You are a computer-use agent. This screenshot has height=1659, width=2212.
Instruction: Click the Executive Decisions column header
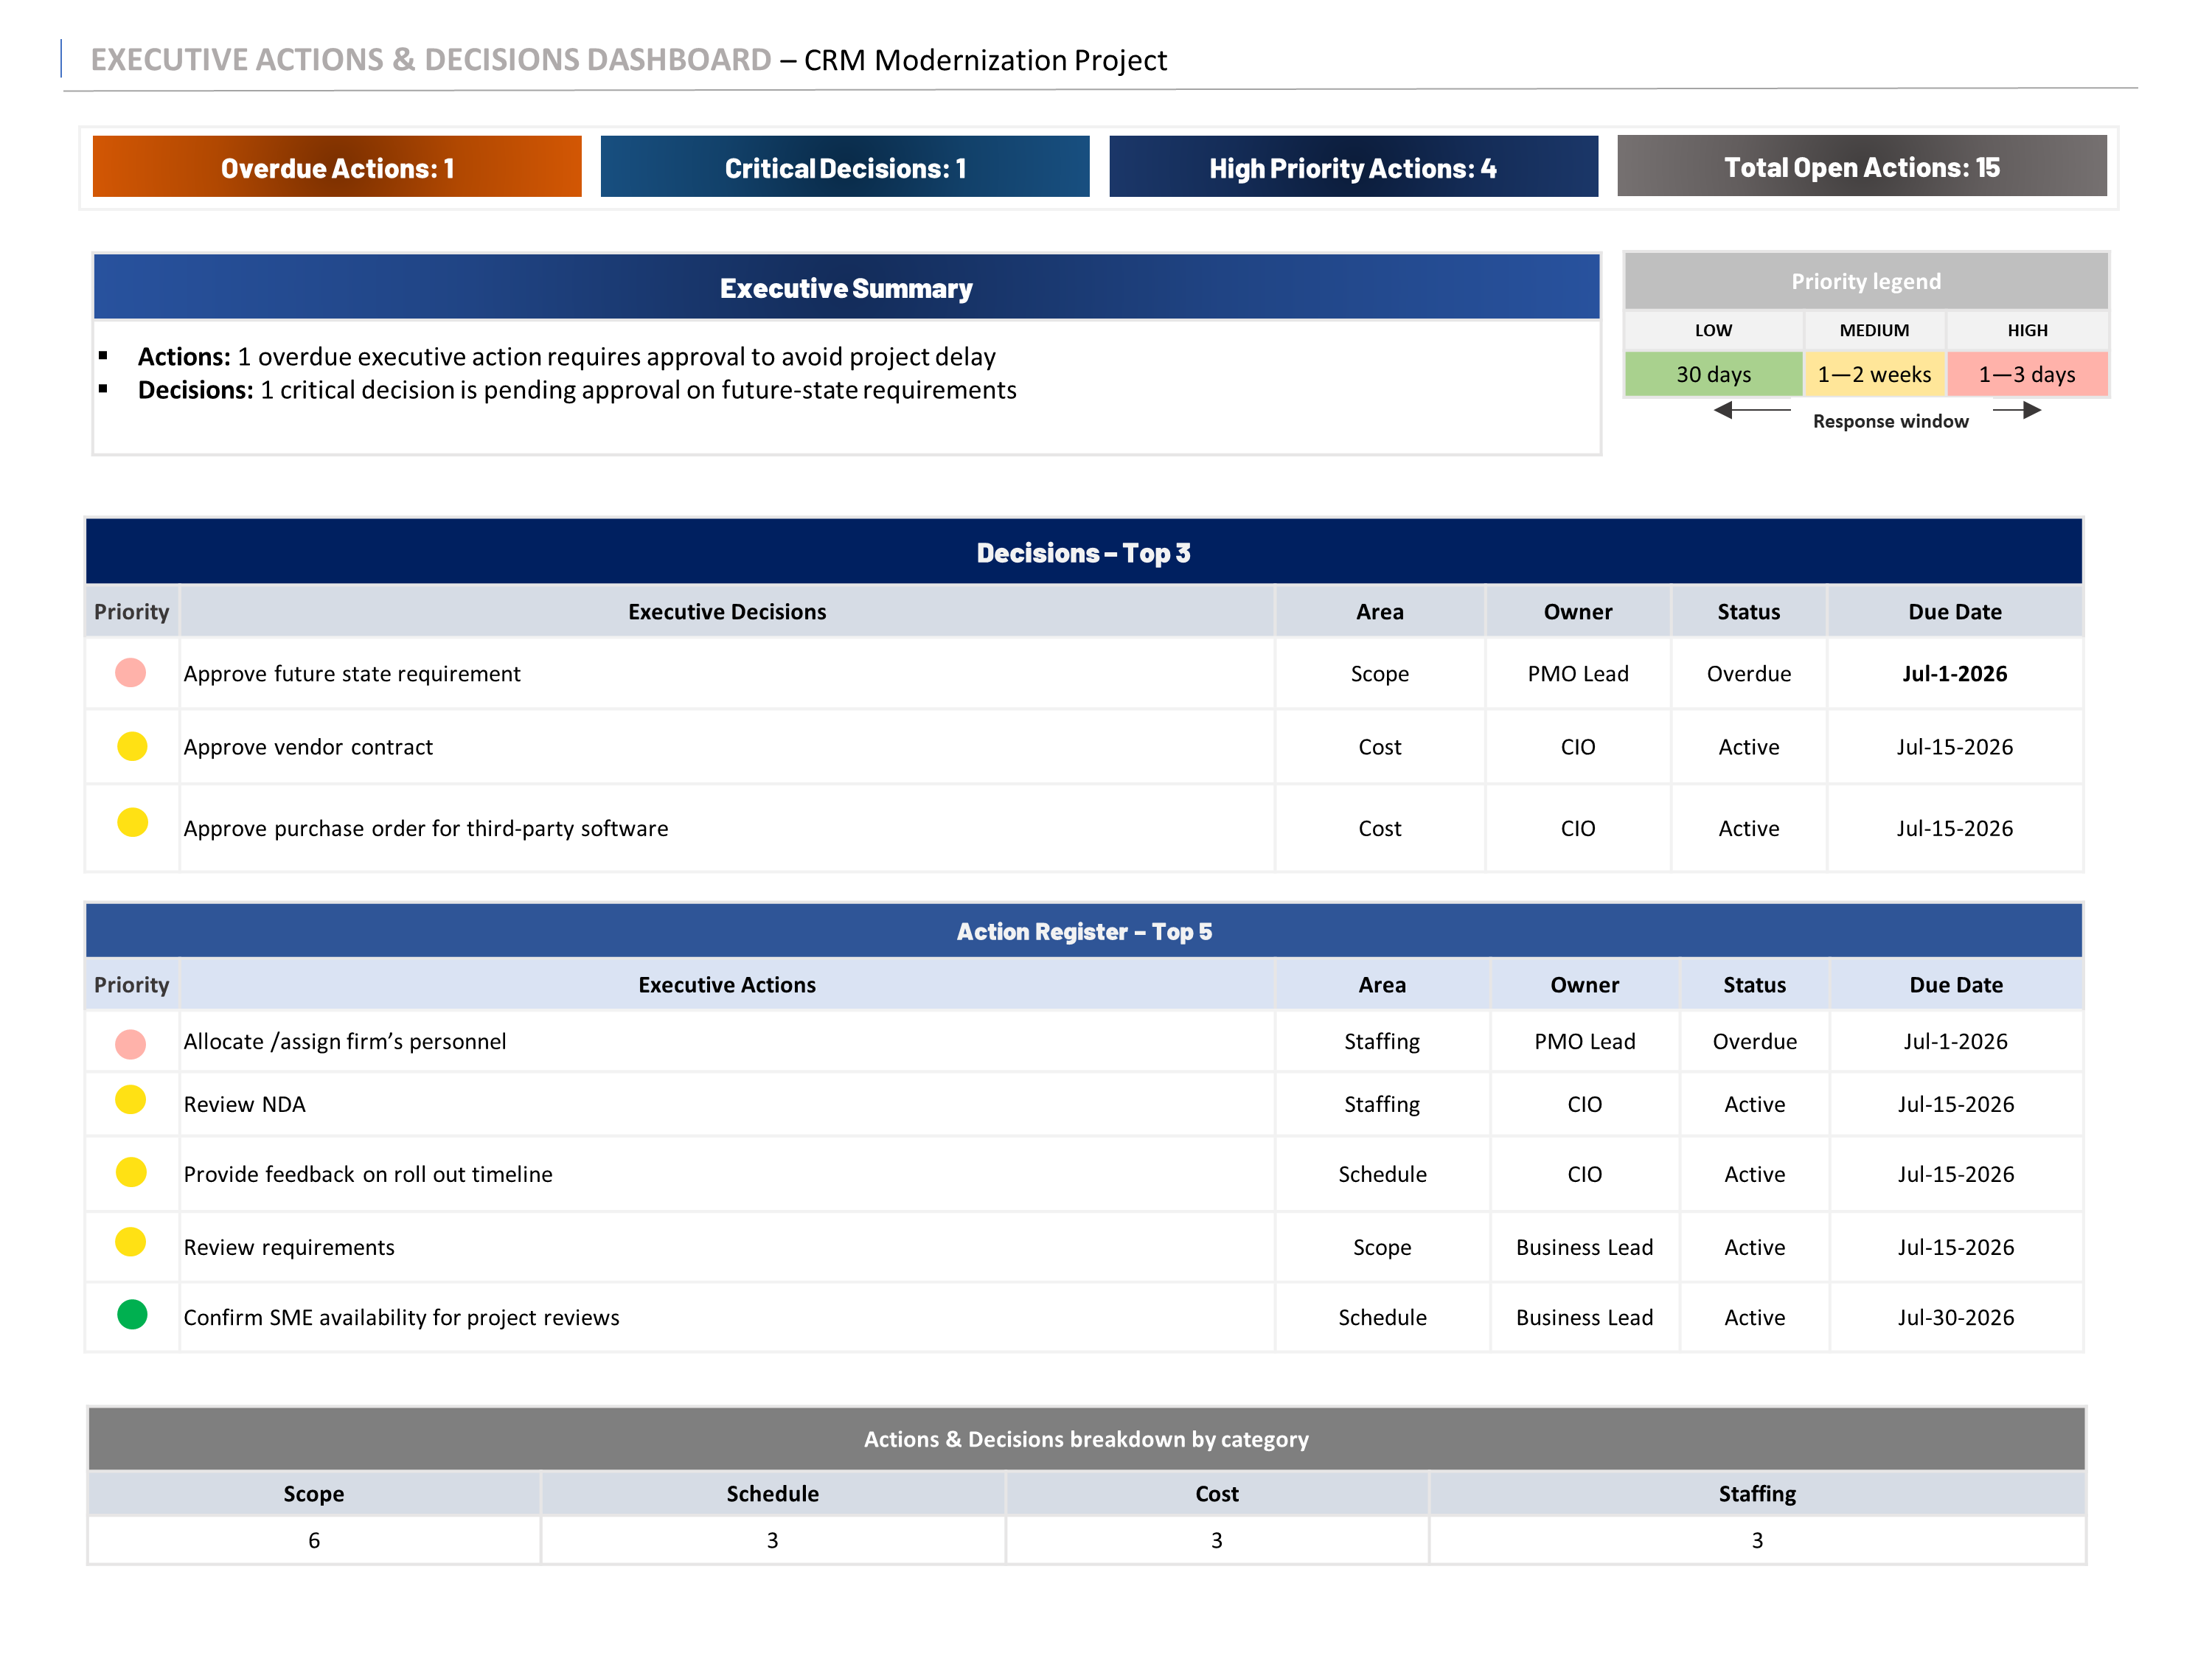click(x=727, y=611)
